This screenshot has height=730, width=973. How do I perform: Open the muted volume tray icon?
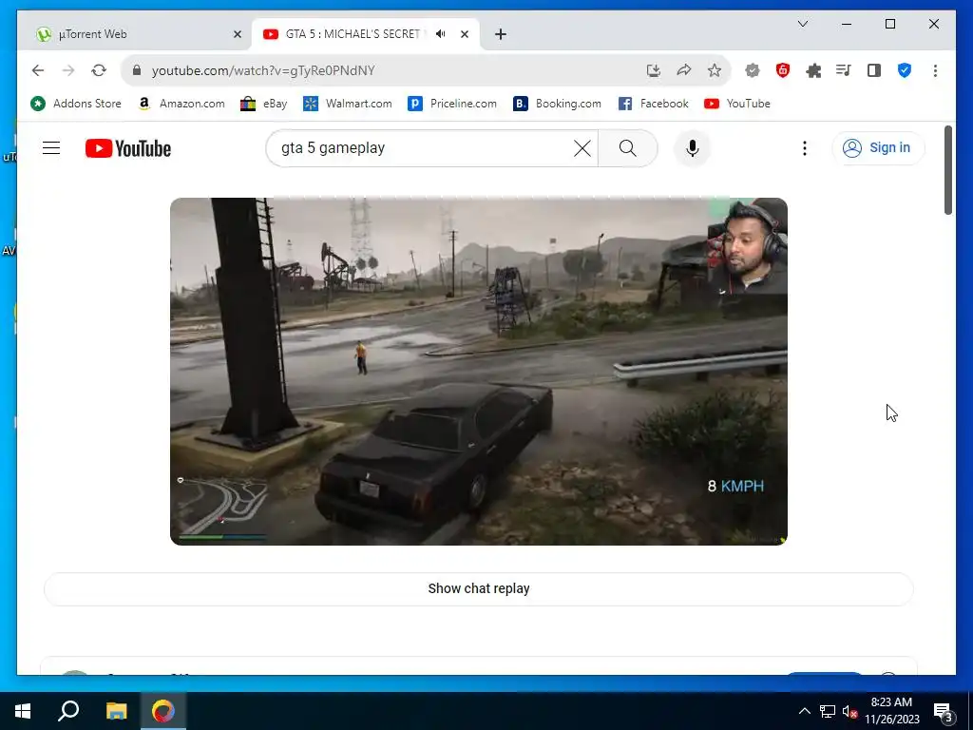point(850,711)
